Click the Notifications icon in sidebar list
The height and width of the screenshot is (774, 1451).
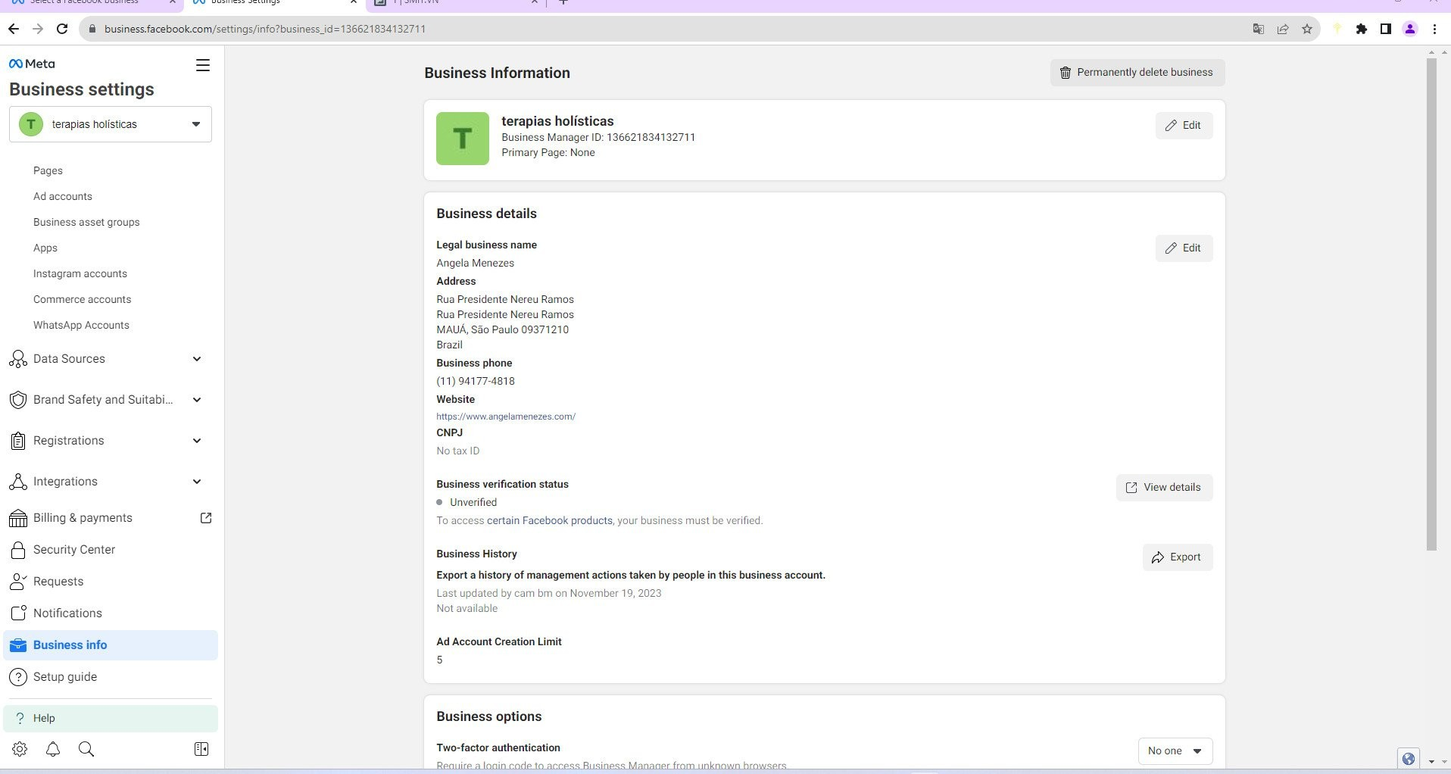pos(18,613)
